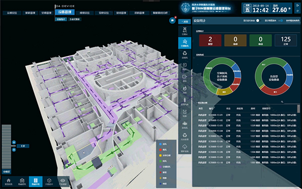
Task: Click the search magnifier above device table
Action: (x=282, y=102)
